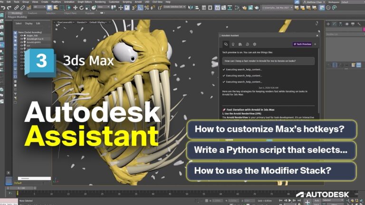Click Play Animation button
This screenshot has height=205, width=365.
(289, 200)
